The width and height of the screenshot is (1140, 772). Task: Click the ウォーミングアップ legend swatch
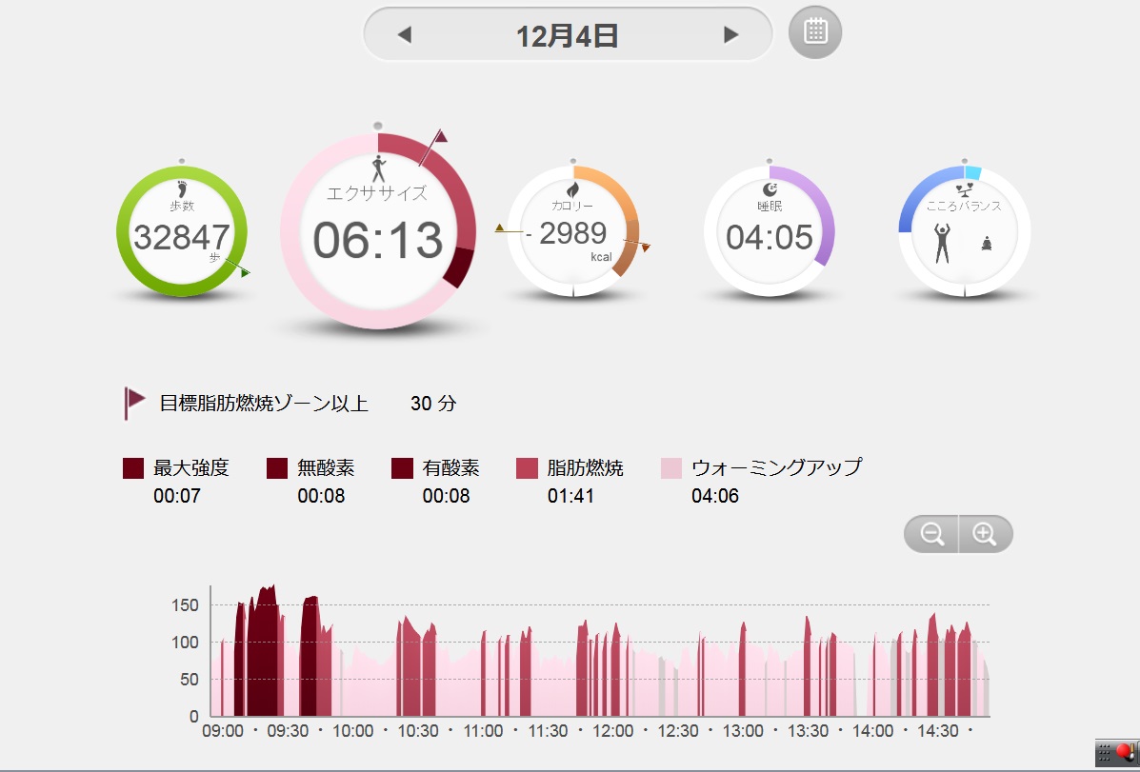671,468
